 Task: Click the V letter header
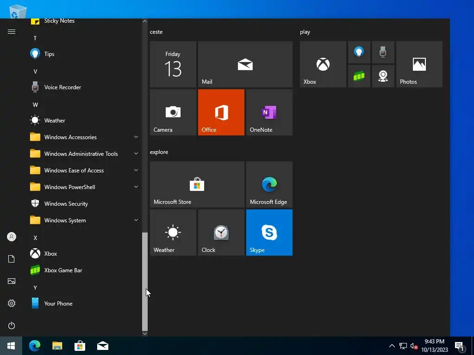tap(35, 72)
